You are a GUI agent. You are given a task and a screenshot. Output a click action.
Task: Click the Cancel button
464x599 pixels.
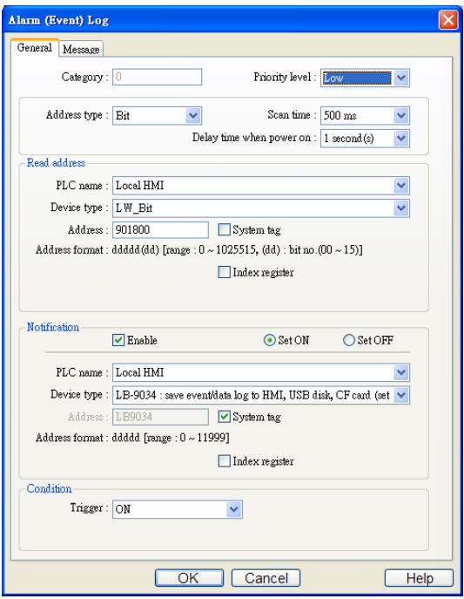(x=266, y=578)
